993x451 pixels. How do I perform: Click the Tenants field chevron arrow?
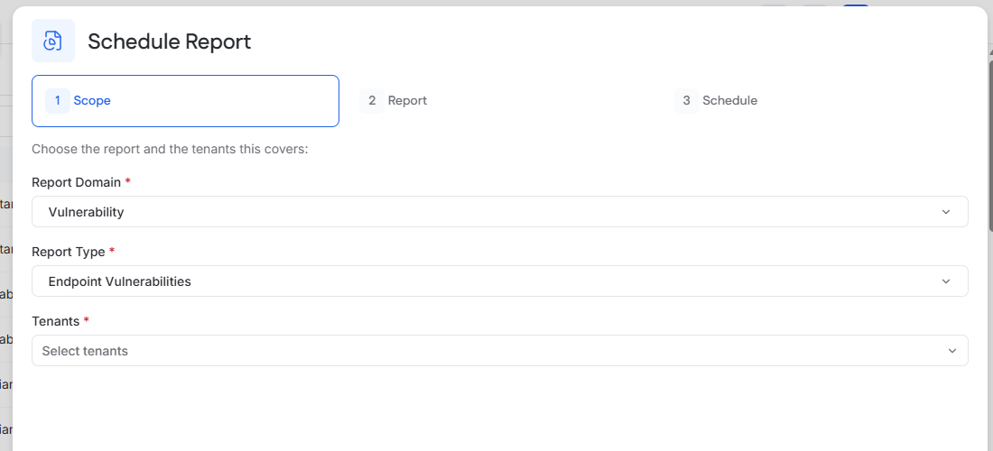(951, 351)
